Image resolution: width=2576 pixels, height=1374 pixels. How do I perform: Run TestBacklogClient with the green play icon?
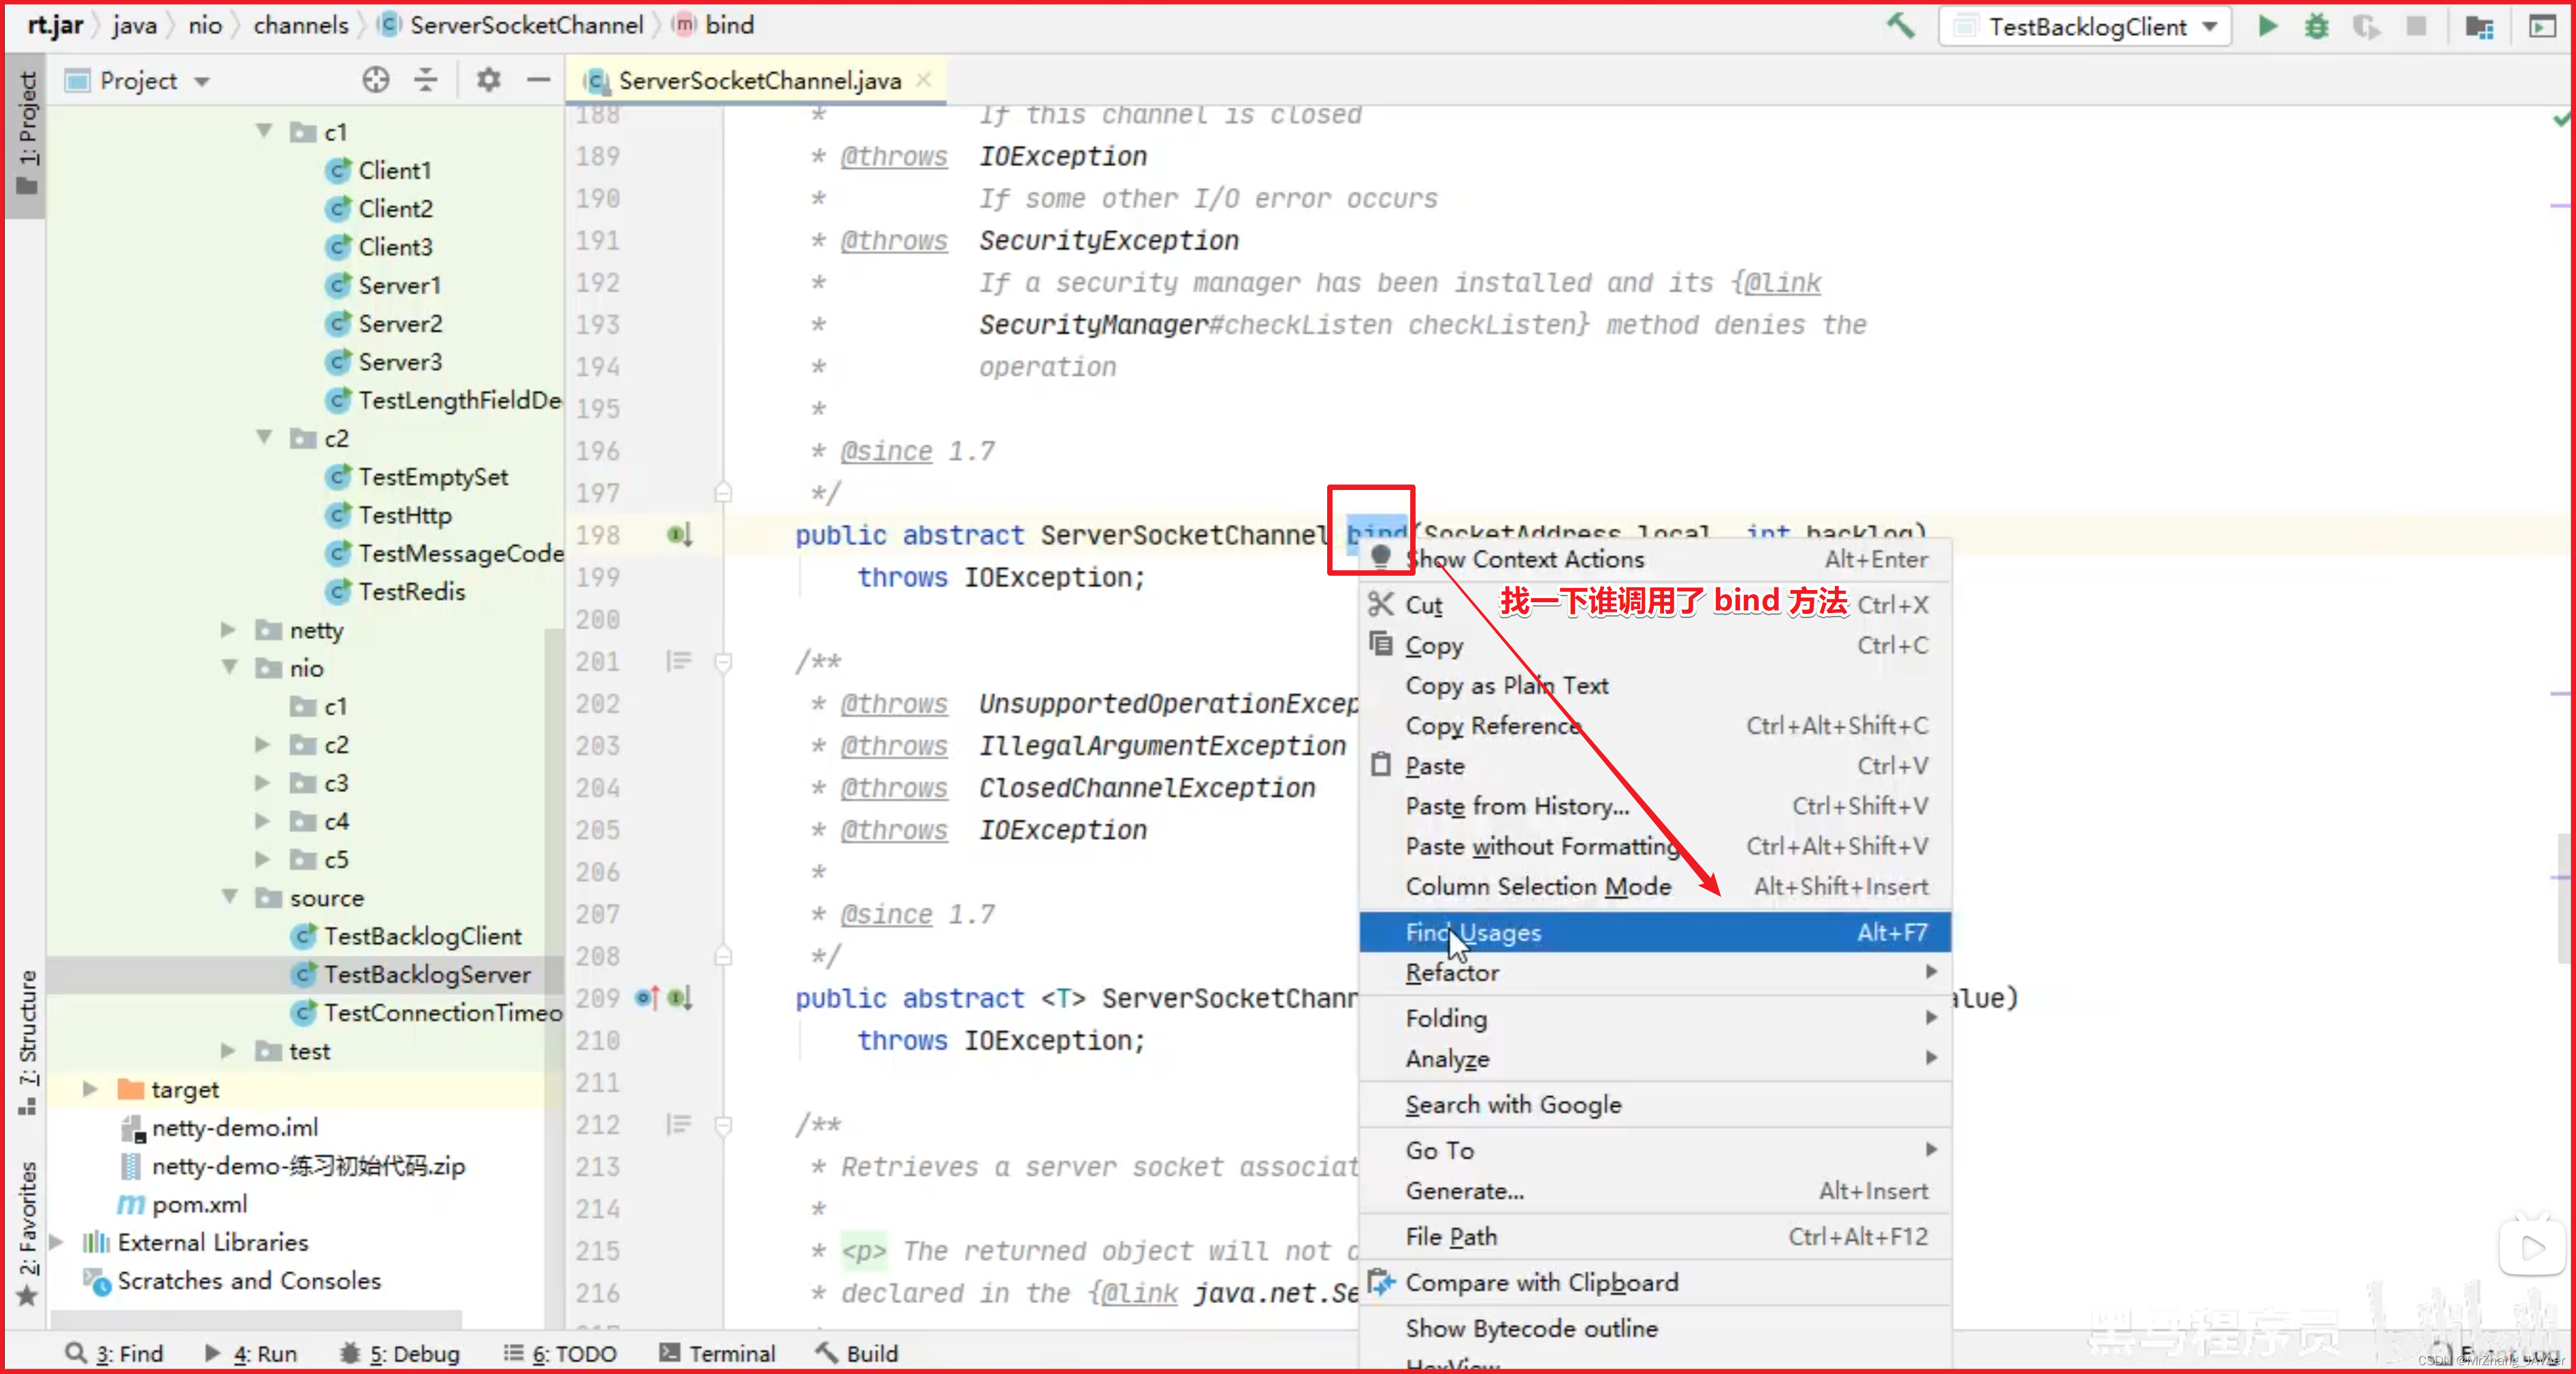pos(2268,26)
